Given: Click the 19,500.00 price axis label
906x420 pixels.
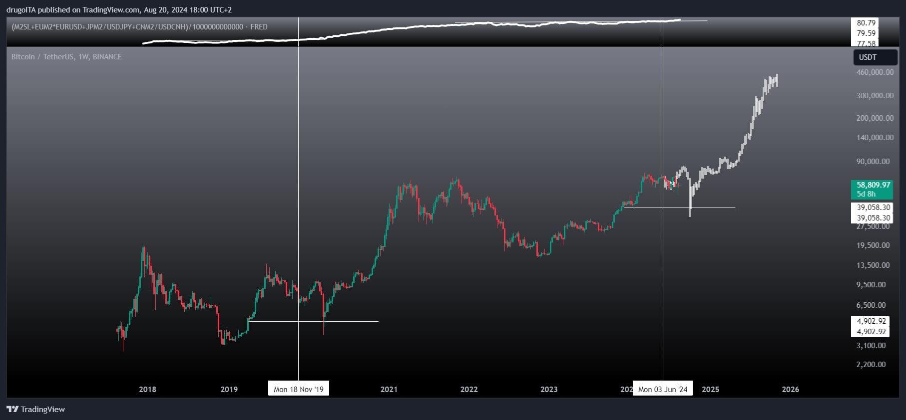Looking at the screenshot, I should [873, 245].
